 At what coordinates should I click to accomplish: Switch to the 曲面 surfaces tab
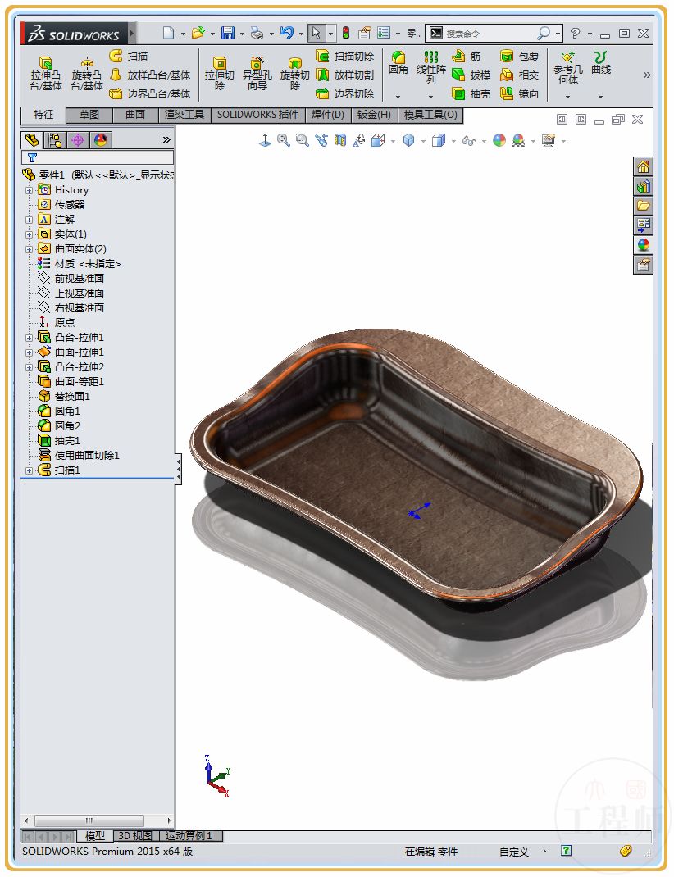(x=134, y=115)
